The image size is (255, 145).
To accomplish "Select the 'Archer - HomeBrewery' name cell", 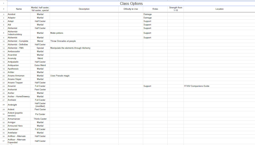I will click(x=19, y=97).
